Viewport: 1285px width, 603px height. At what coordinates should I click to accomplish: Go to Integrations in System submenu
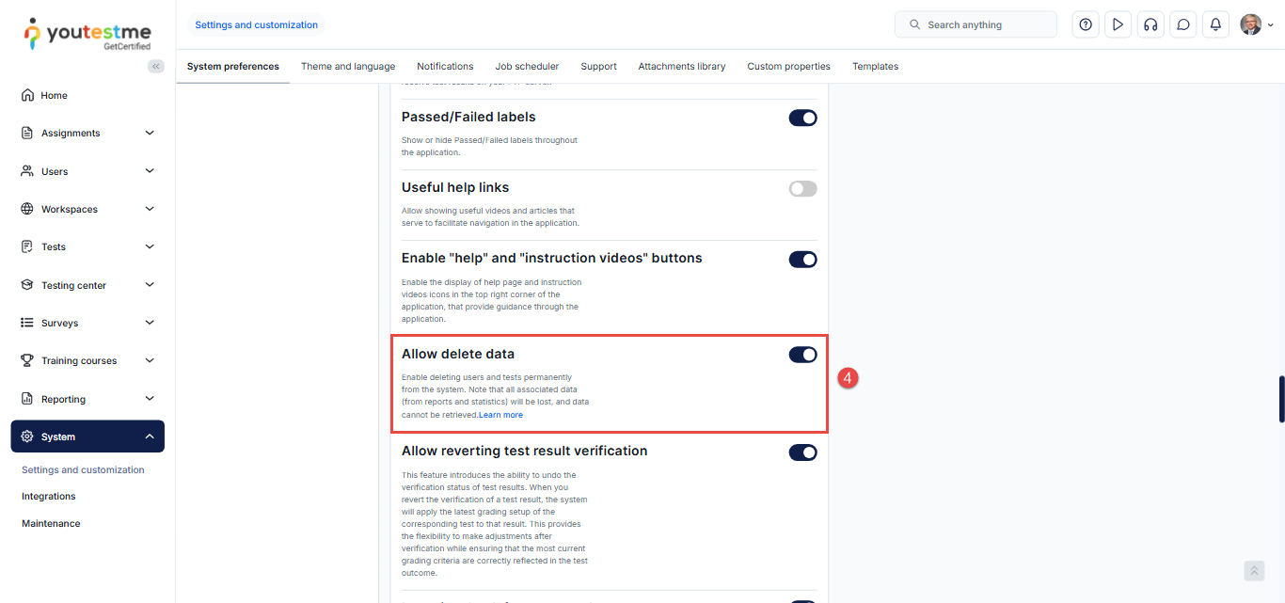[49, 497]
